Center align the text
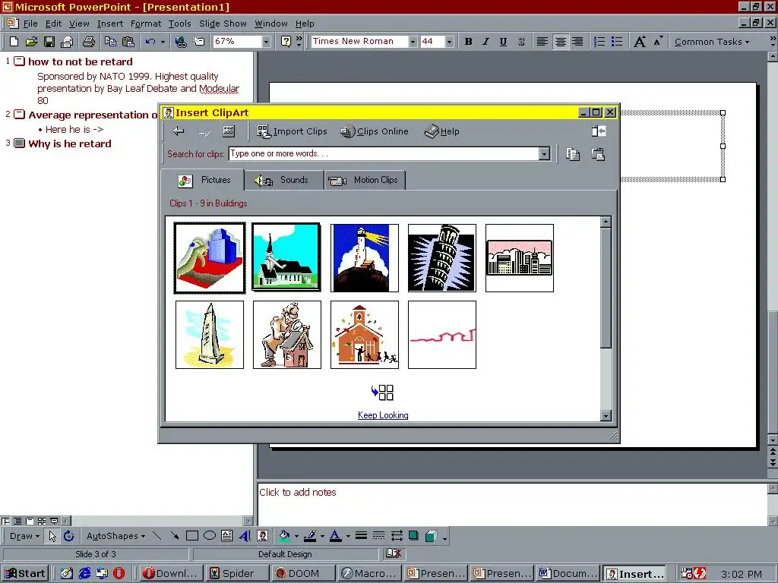The image size is (778, 583). click(560, 42)
